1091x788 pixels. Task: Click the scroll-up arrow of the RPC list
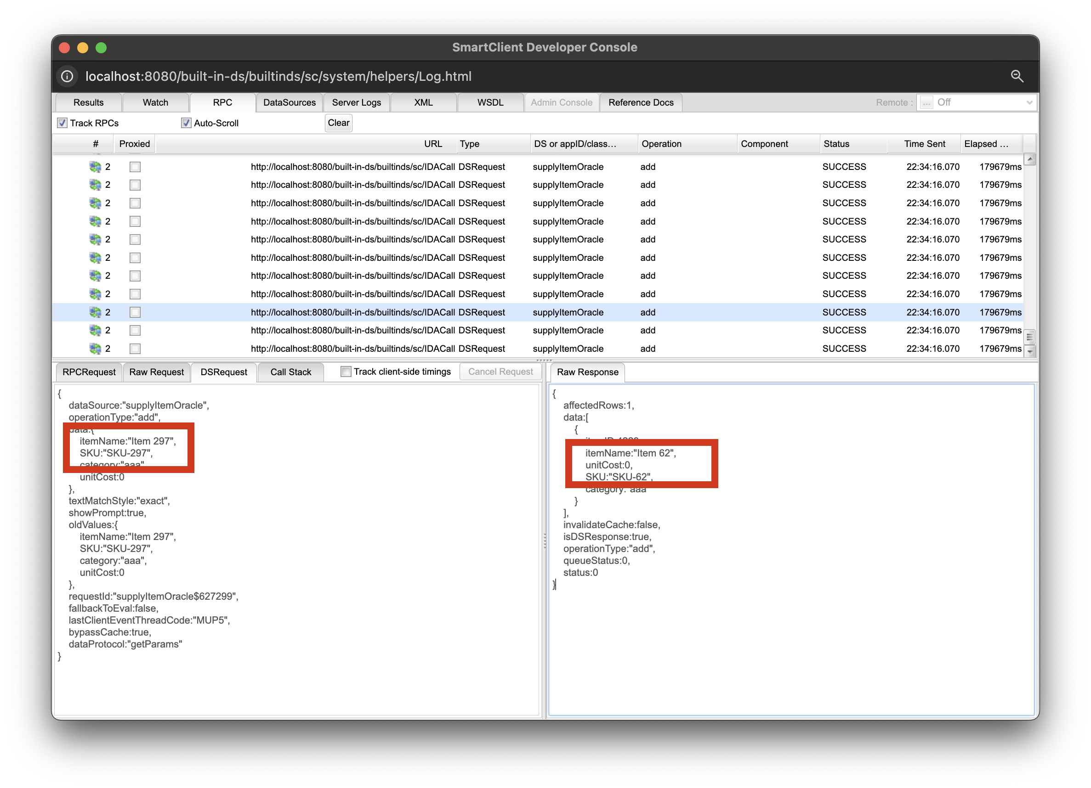click(1030, 159)
